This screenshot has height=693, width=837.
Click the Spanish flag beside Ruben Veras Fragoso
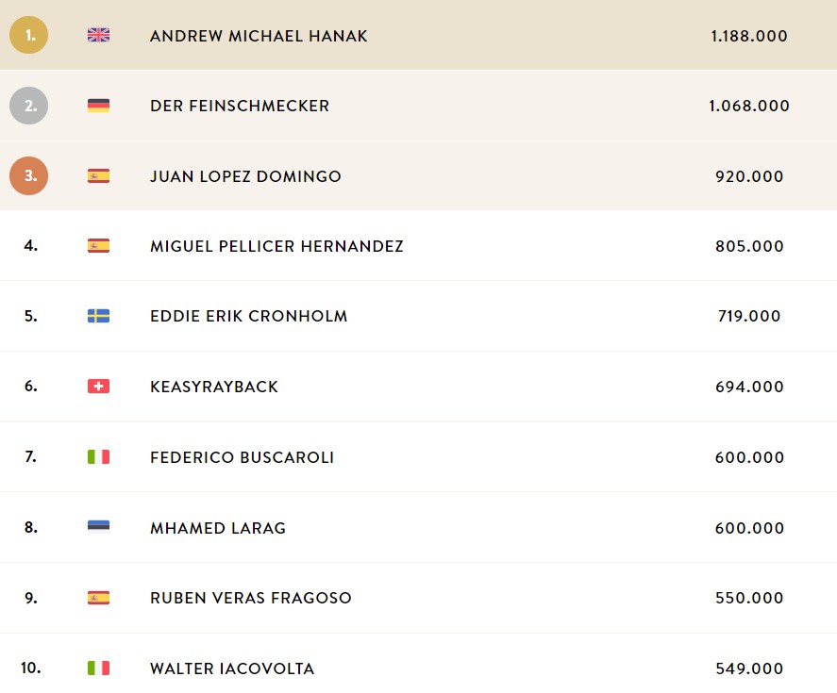click(98, 598)
